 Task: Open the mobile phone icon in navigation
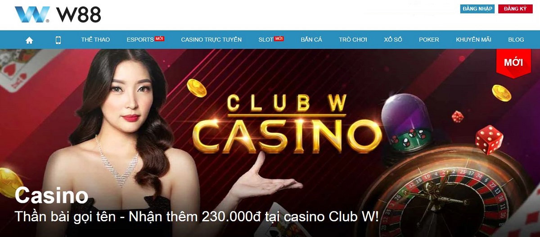click(58, 40)
